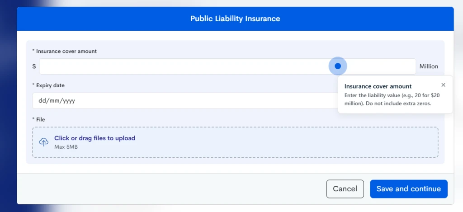Click the 'Click or drag files to upload' text
Viewport: 463px width, 212px height.
point(94,138)
